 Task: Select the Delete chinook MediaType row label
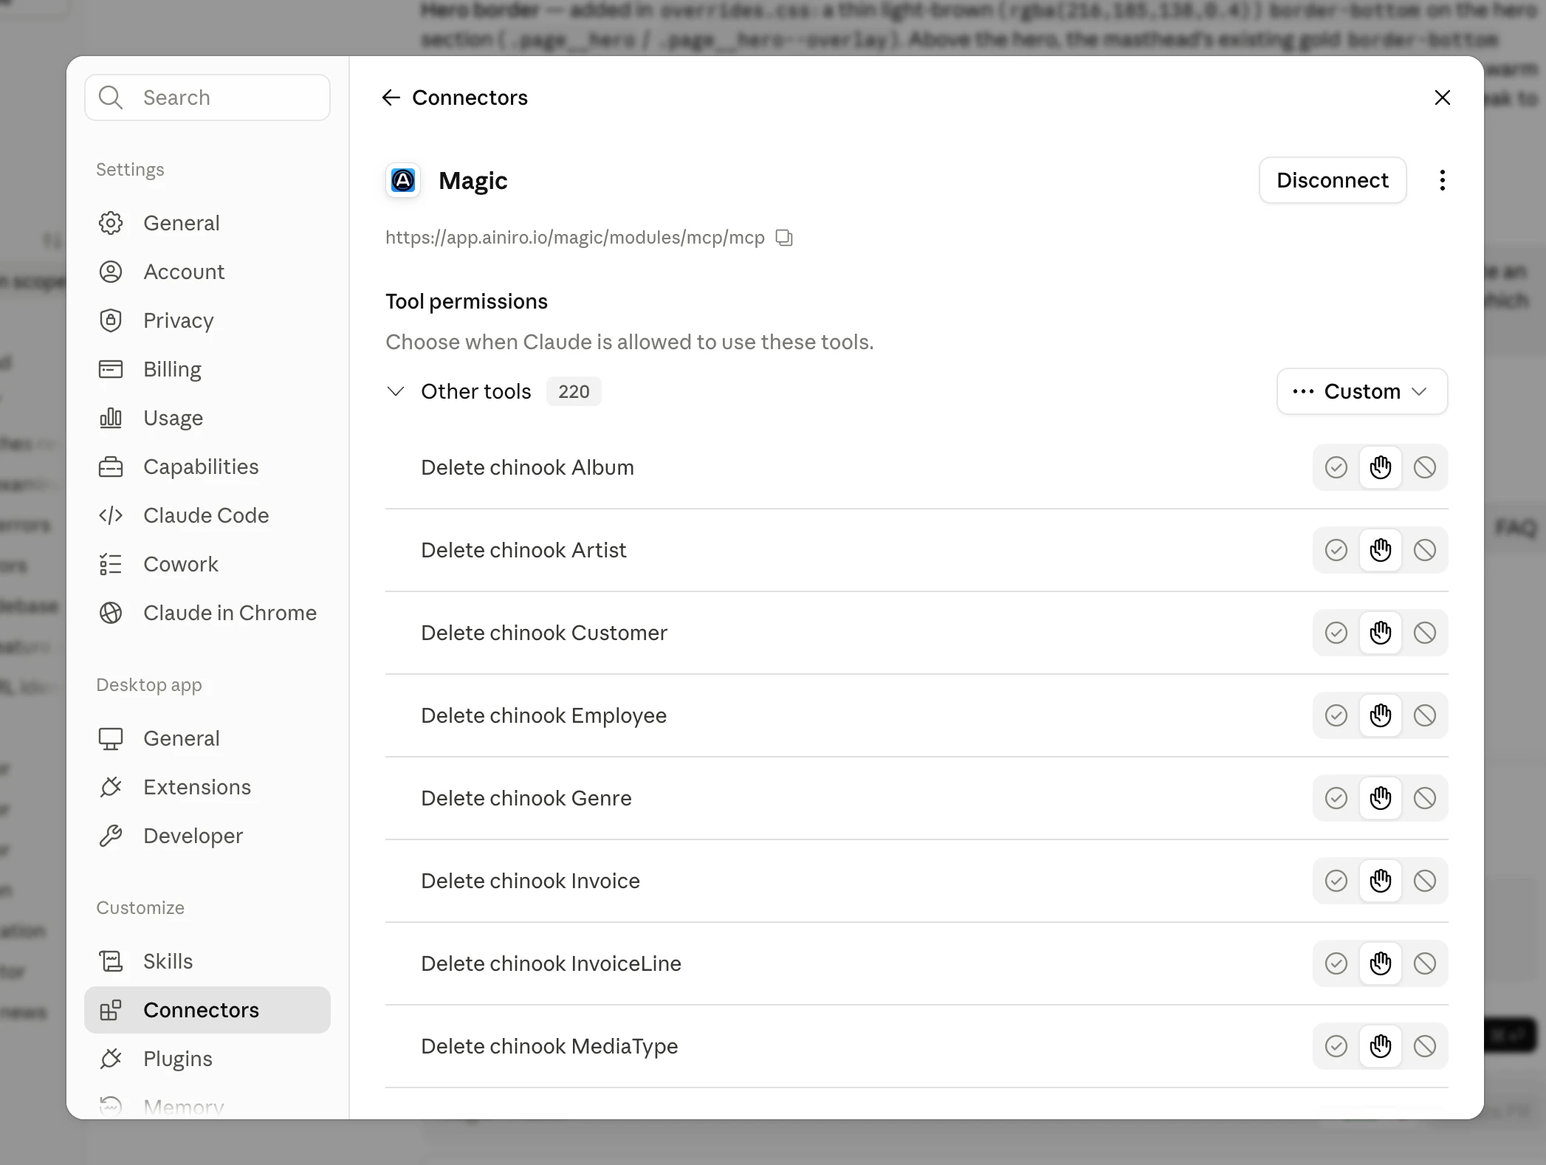[549, 1046]
